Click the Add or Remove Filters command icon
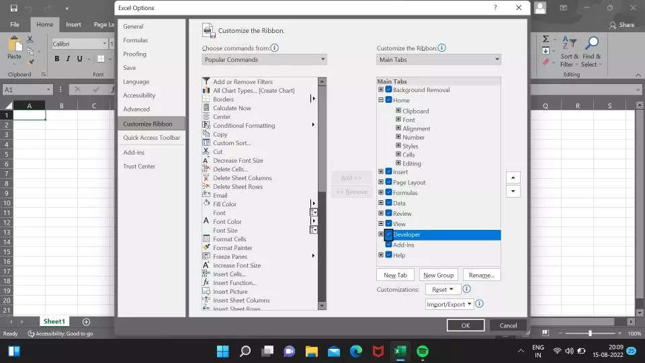The image size is (645, 363). coord(206,81)
